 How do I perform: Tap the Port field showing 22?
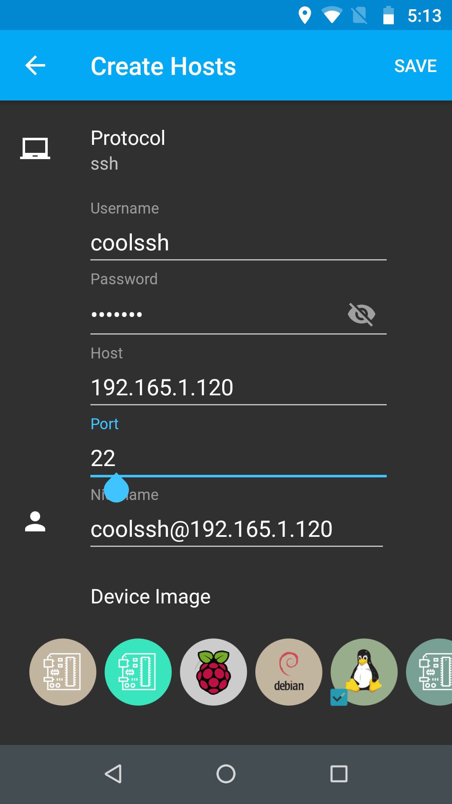coord(238,458)
